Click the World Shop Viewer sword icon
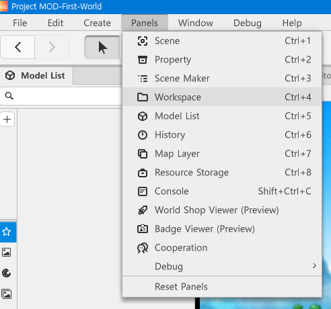 pyautogui.click(x=143, y=210)
